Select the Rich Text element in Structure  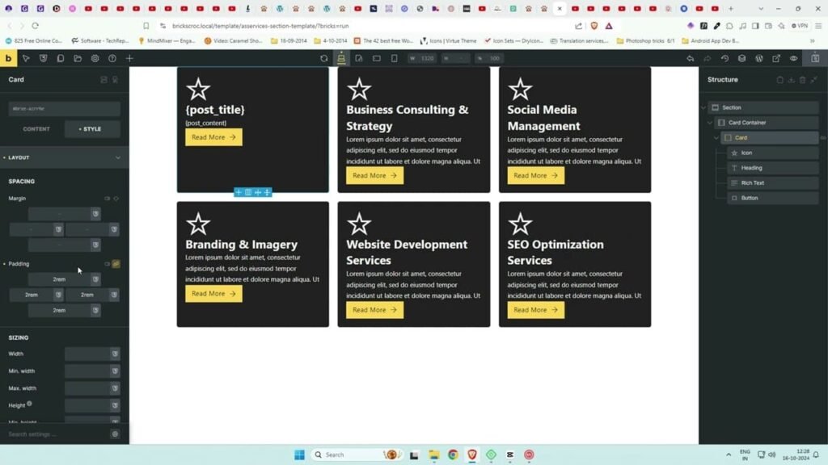[752, 183]
